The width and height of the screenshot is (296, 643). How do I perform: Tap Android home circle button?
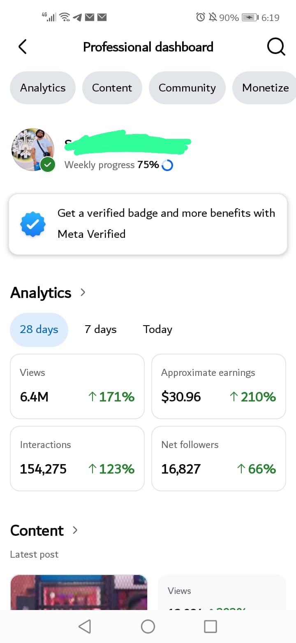click(148, 627)
